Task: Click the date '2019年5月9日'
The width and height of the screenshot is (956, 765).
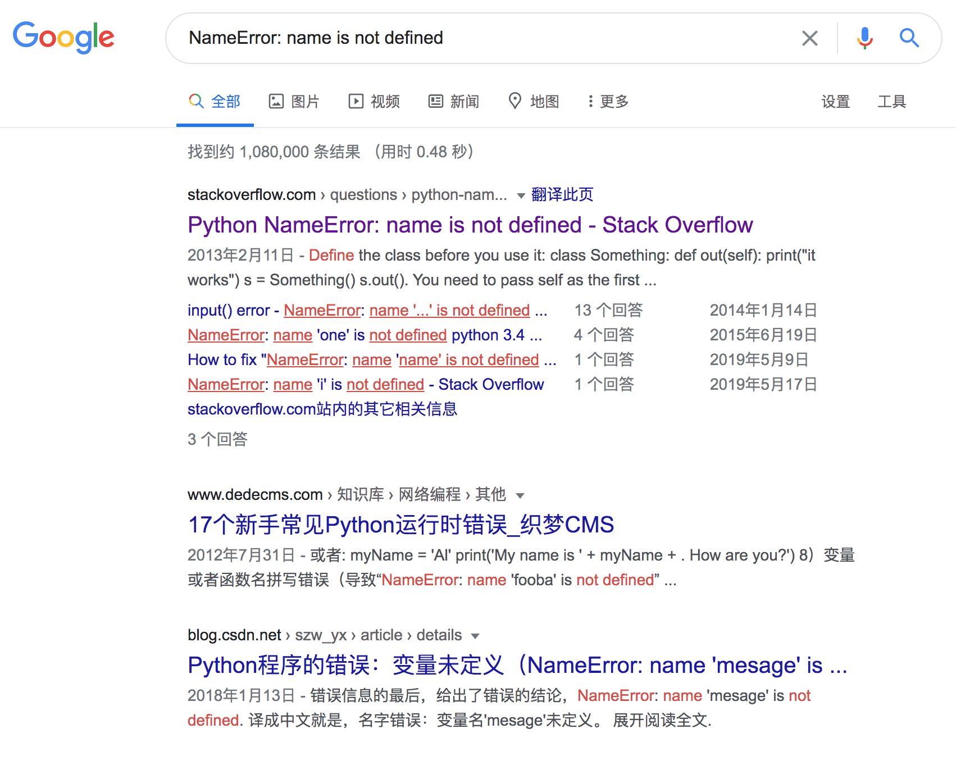Action: point(759,359)
